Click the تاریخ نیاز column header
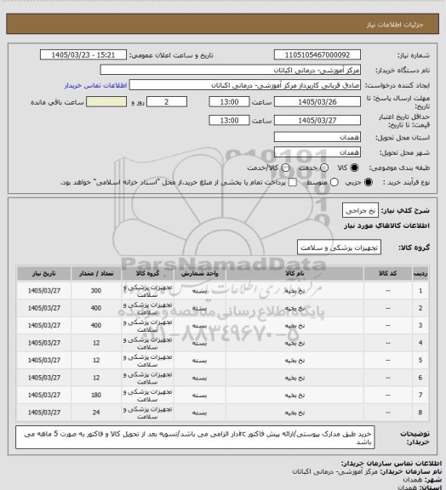446x490 pixels. 43,273
